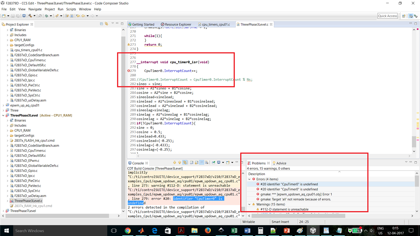The image size is (420, 236).
Task: Select the Problems tab
Action: (258, 163)
